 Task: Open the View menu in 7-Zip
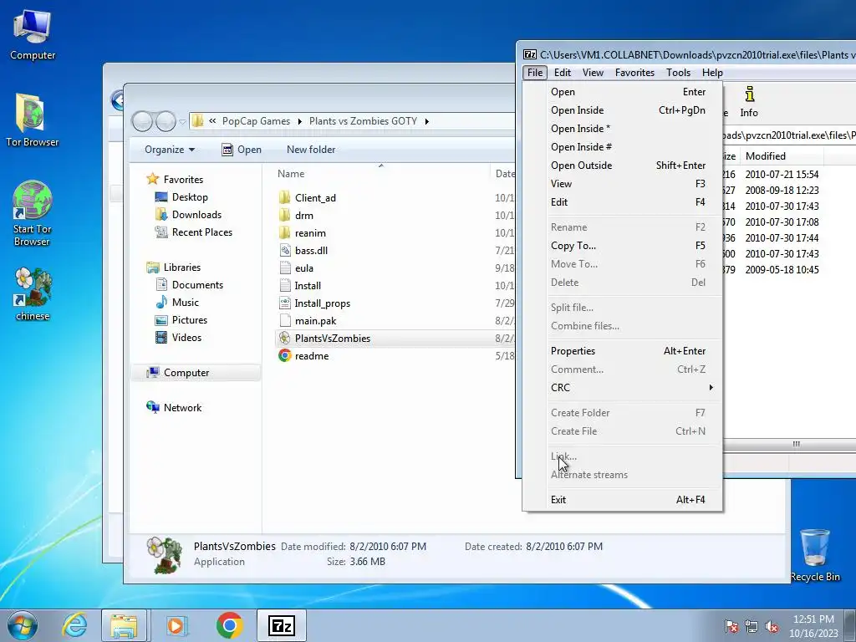(593, 73)
